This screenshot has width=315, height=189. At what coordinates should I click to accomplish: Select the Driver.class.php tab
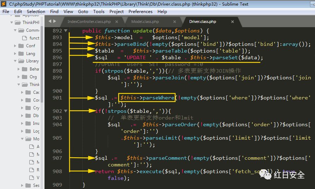[202, 22]
